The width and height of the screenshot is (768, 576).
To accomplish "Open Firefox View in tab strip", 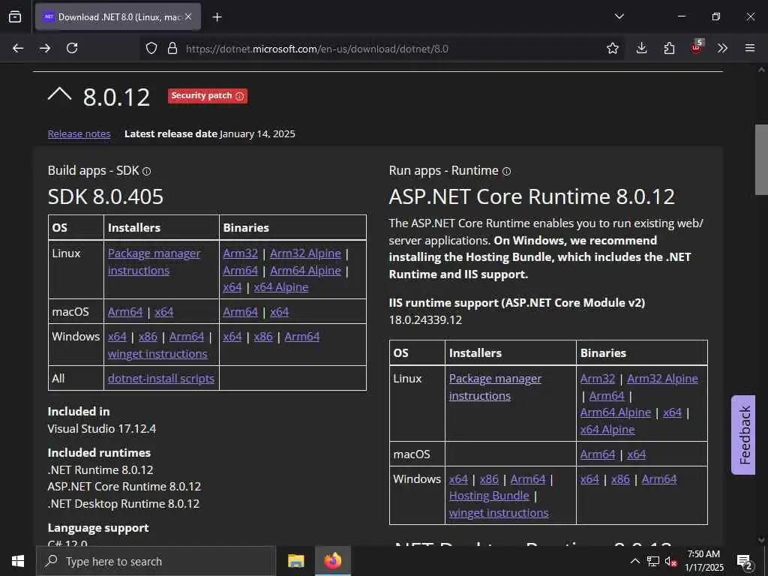I will [15, 16].
